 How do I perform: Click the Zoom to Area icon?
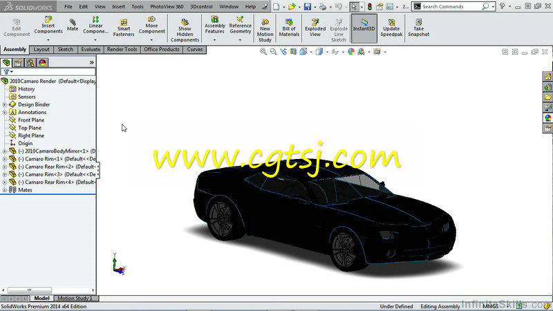[x=273, y=52]
